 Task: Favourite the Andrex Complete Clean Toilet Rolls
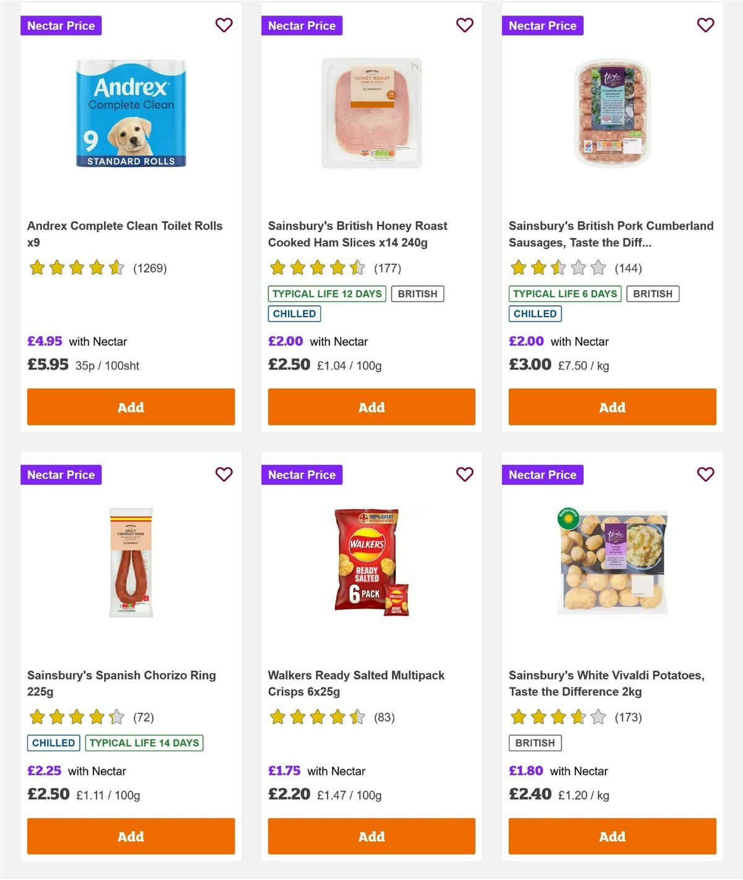tap(224, 25)
